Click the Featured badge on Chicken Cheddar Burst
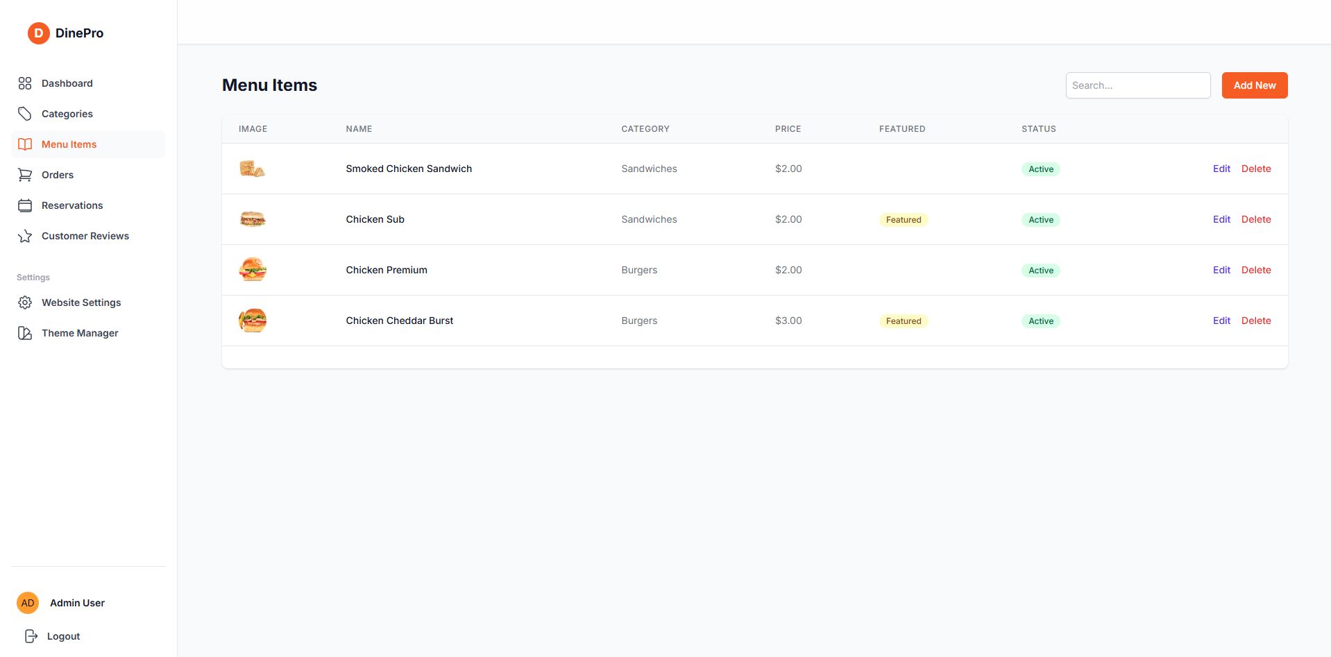 click(904, 321)
